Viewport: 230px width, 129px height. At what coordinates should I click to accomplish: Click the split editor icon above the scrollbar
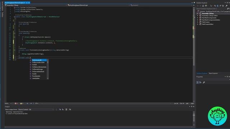(x=194, y=5)
